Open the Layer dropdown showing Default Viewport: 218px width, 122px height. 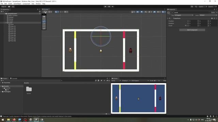[208, 15]
